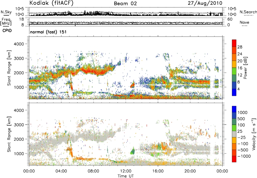
Task: Click the "28" label on the Power color bar
Action: click(x=240, y=47)
